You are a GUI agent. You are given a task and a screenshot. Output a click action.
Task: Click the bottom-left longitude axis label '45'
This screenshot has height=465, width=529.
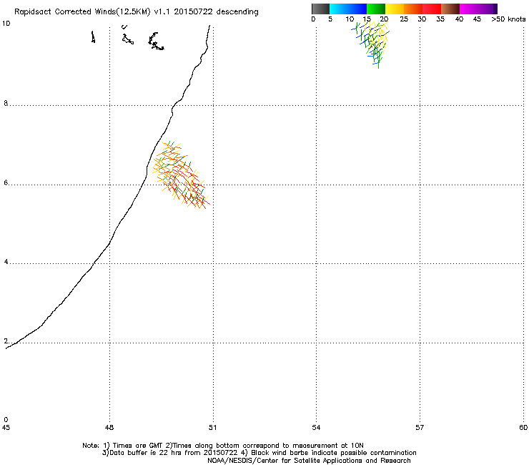click(x=6, y=428)
